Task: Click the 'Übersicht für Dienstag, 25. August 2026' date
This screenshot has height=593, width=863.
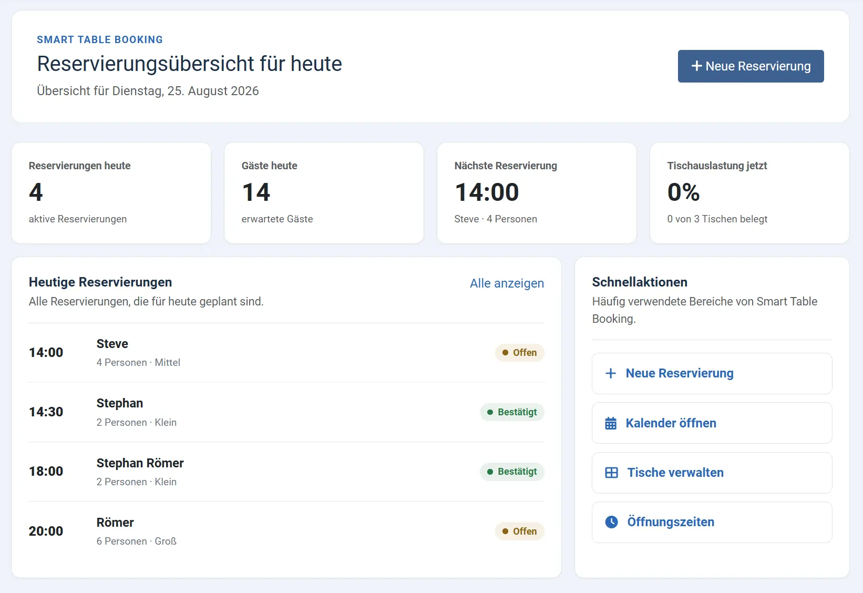Action: [x=148, y=91]
